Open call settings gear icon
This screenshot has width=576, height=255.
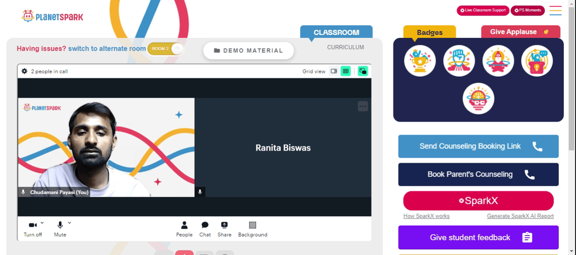(x=24, y=71)
